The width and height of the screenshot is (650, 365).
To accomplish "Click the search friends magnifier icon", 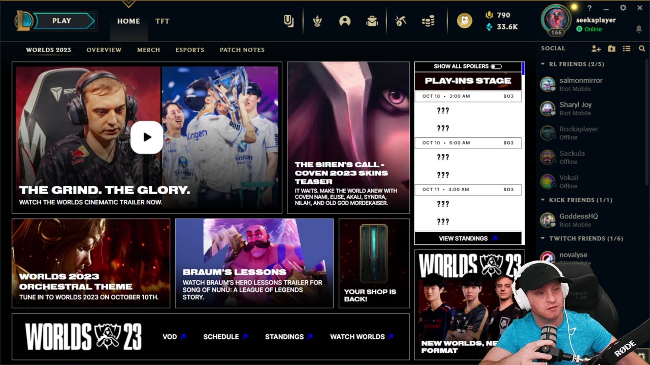I will pos(642,49).
